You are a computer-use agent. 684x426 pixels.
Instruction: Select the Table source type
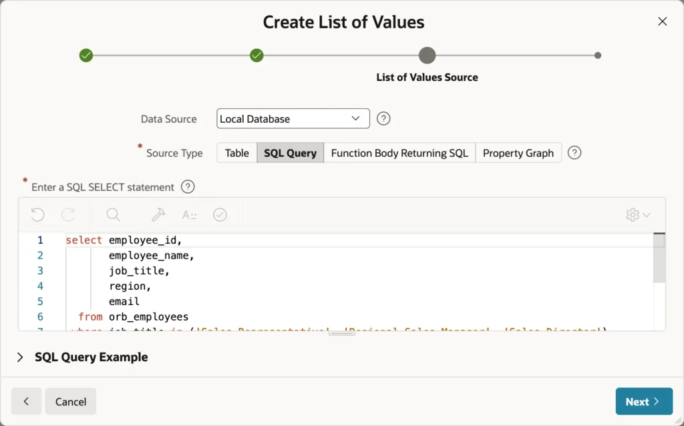237,153
